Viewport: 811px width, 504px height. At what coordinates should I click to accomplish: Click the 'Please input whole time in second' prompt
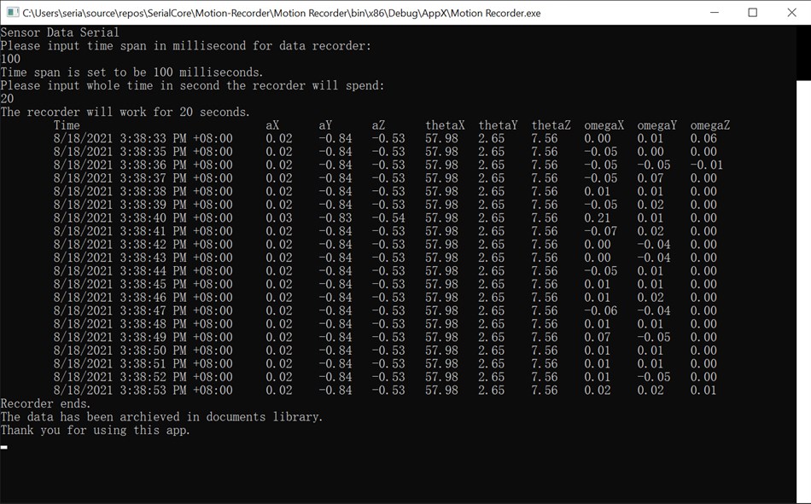pyautogui.click(x=192, y=85)
